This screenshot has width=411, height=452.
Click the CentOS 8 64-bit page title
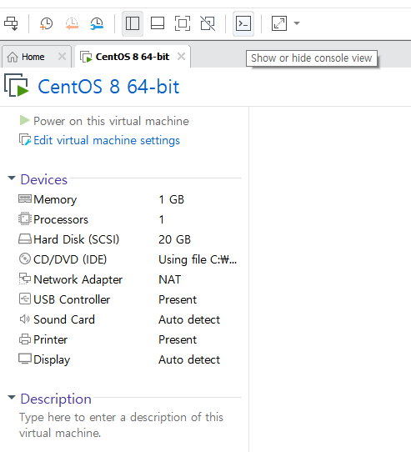click(108, 87)
